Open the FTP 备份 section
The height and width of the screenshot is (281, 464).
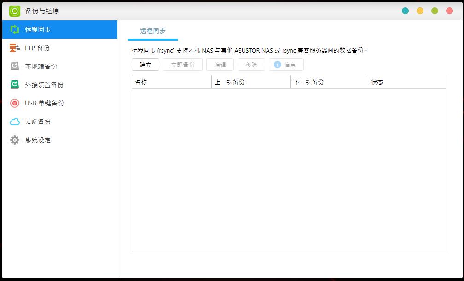37,47
